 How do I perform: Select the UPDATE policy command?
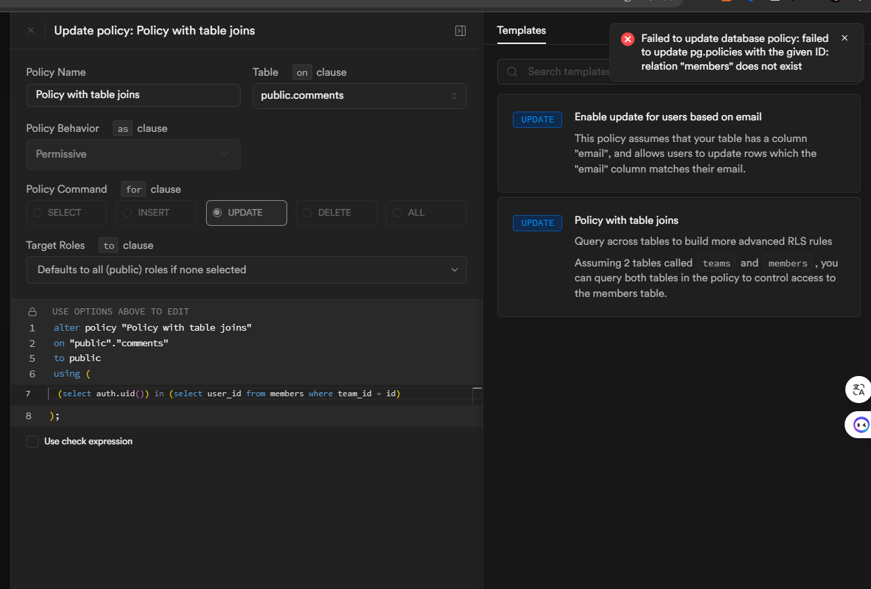click(x=247, y=212)
